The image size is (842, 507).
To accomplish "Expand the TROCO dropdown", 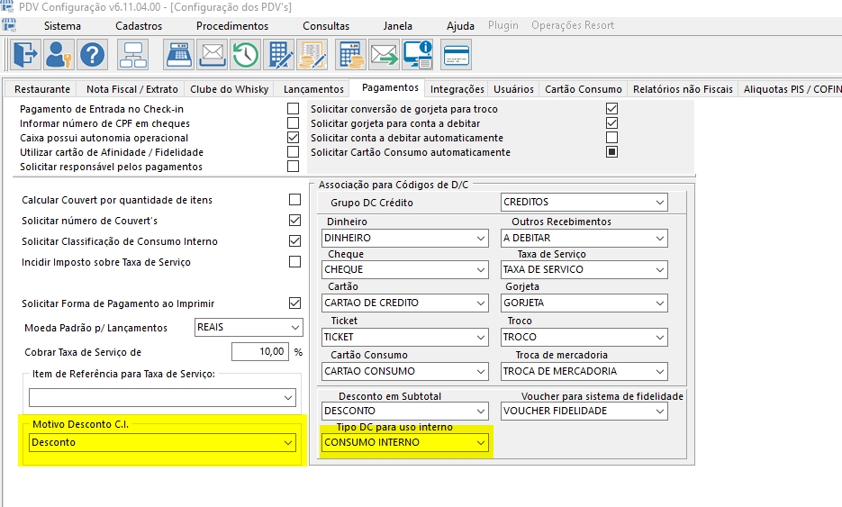I will (584, 338).
